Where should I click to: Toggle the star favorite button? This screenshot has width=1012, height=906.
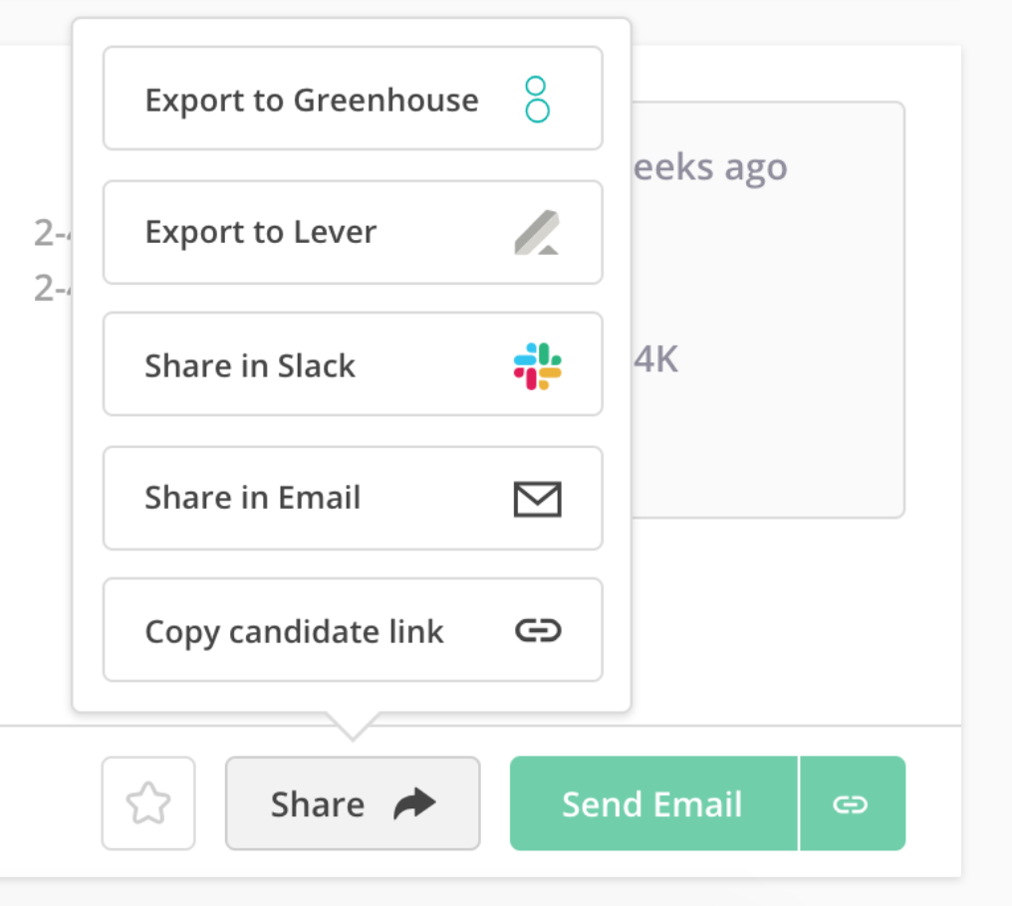tap(148, 803)
